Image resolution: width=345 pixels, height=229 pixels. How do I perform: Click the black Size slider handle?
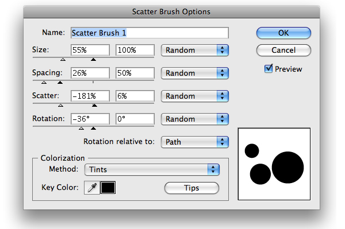pos(93,60)
